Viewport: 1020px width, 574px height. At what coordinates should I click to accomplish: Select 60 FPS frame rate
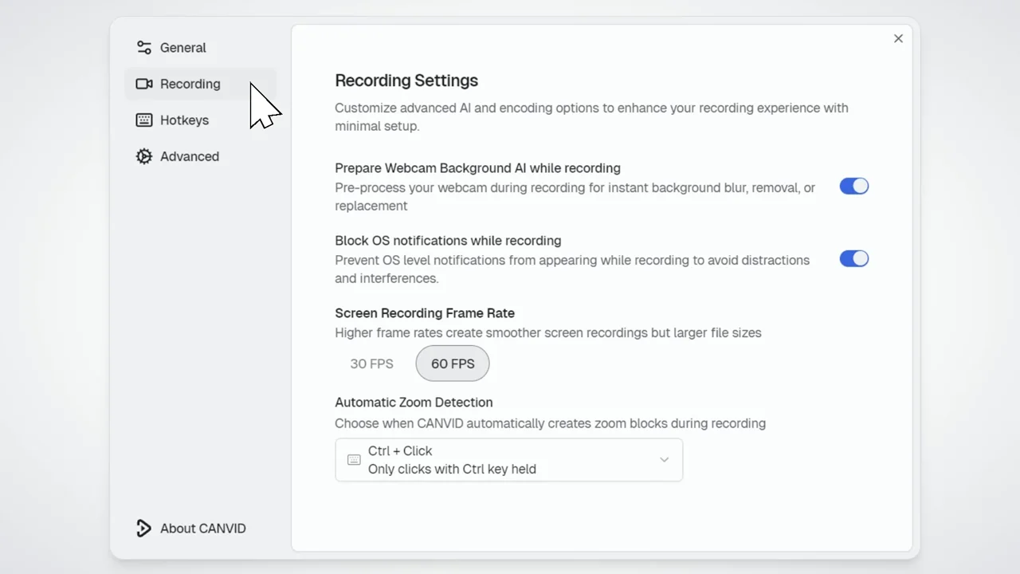click(x=452, y=364)
